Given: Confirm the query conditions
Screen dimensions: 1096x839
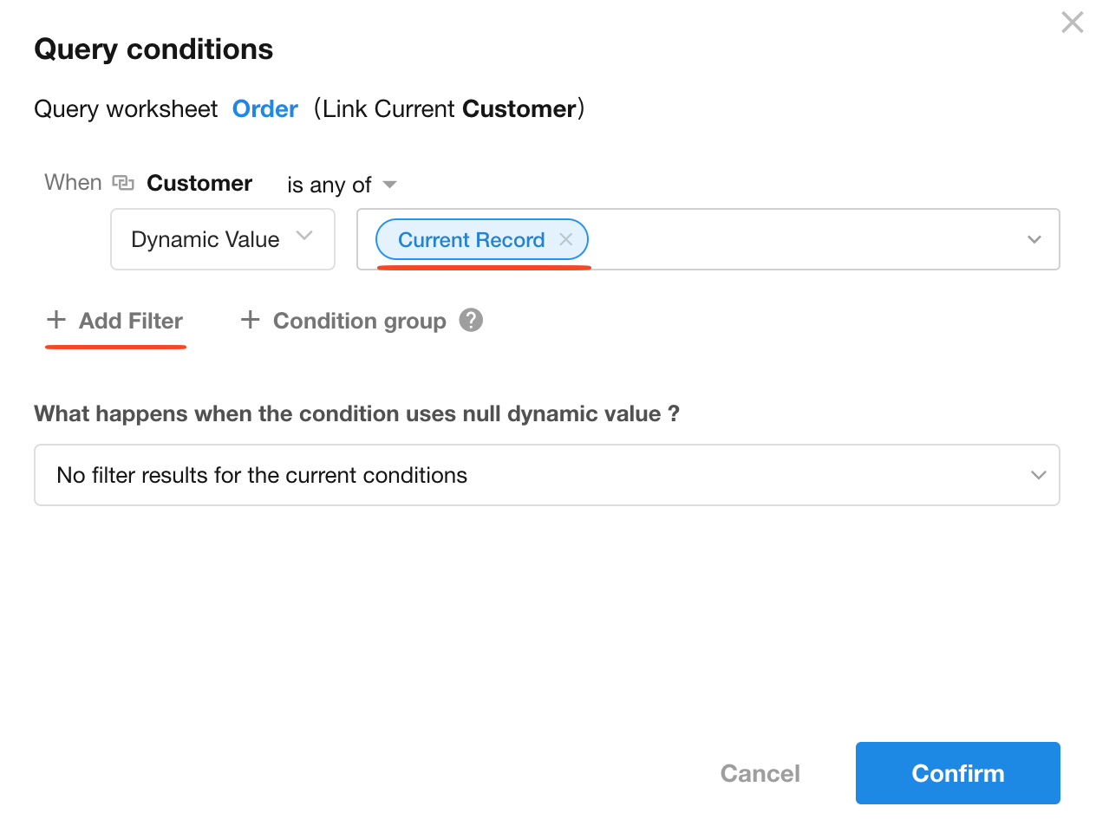Looking at the screenshot, I should 957,773.
